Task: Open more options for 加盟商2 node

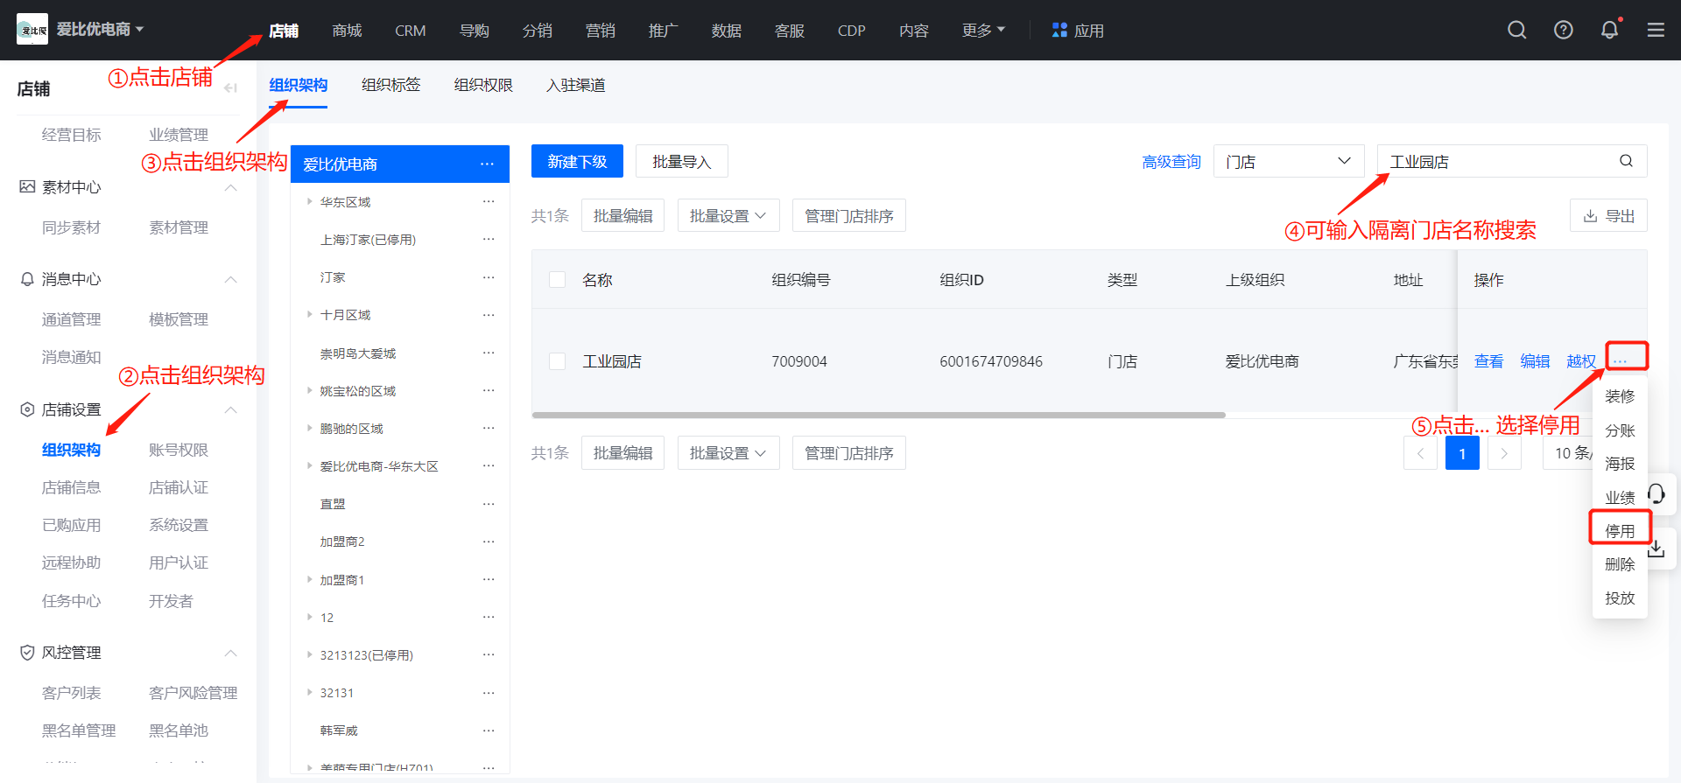Action: [489, 542]
